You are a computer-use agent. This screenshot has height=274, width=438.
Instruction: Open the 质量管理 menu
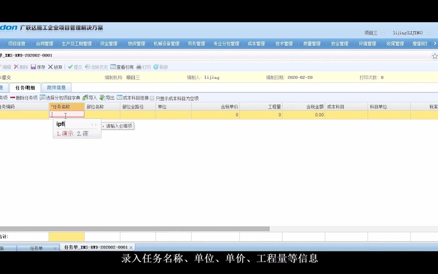point(312,44)
